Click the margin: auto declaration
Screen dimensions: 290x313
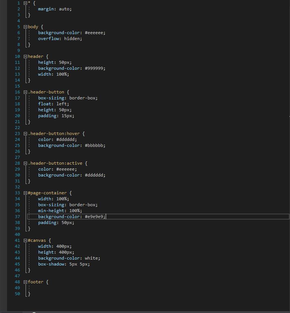(x=55, y=9)
